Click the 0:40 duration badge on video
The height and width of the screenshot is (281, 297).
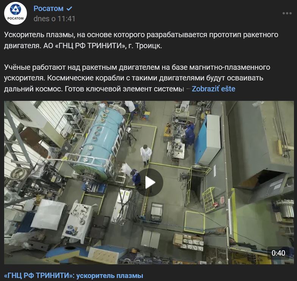point(278,253)
